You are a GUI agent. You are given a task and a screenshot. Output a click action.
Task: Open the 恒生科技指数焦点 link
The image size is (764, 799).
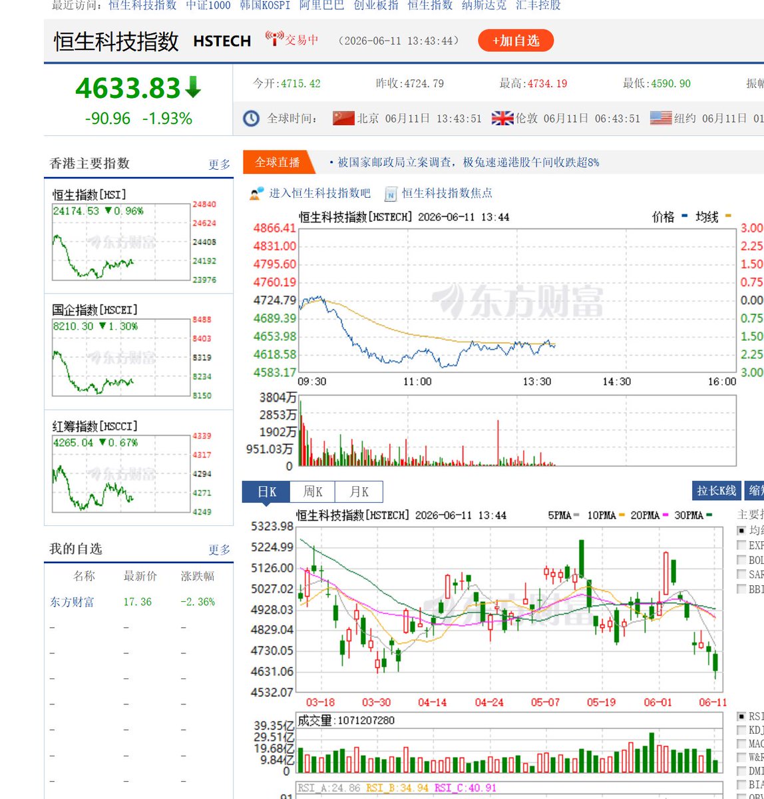coord(447,193)
